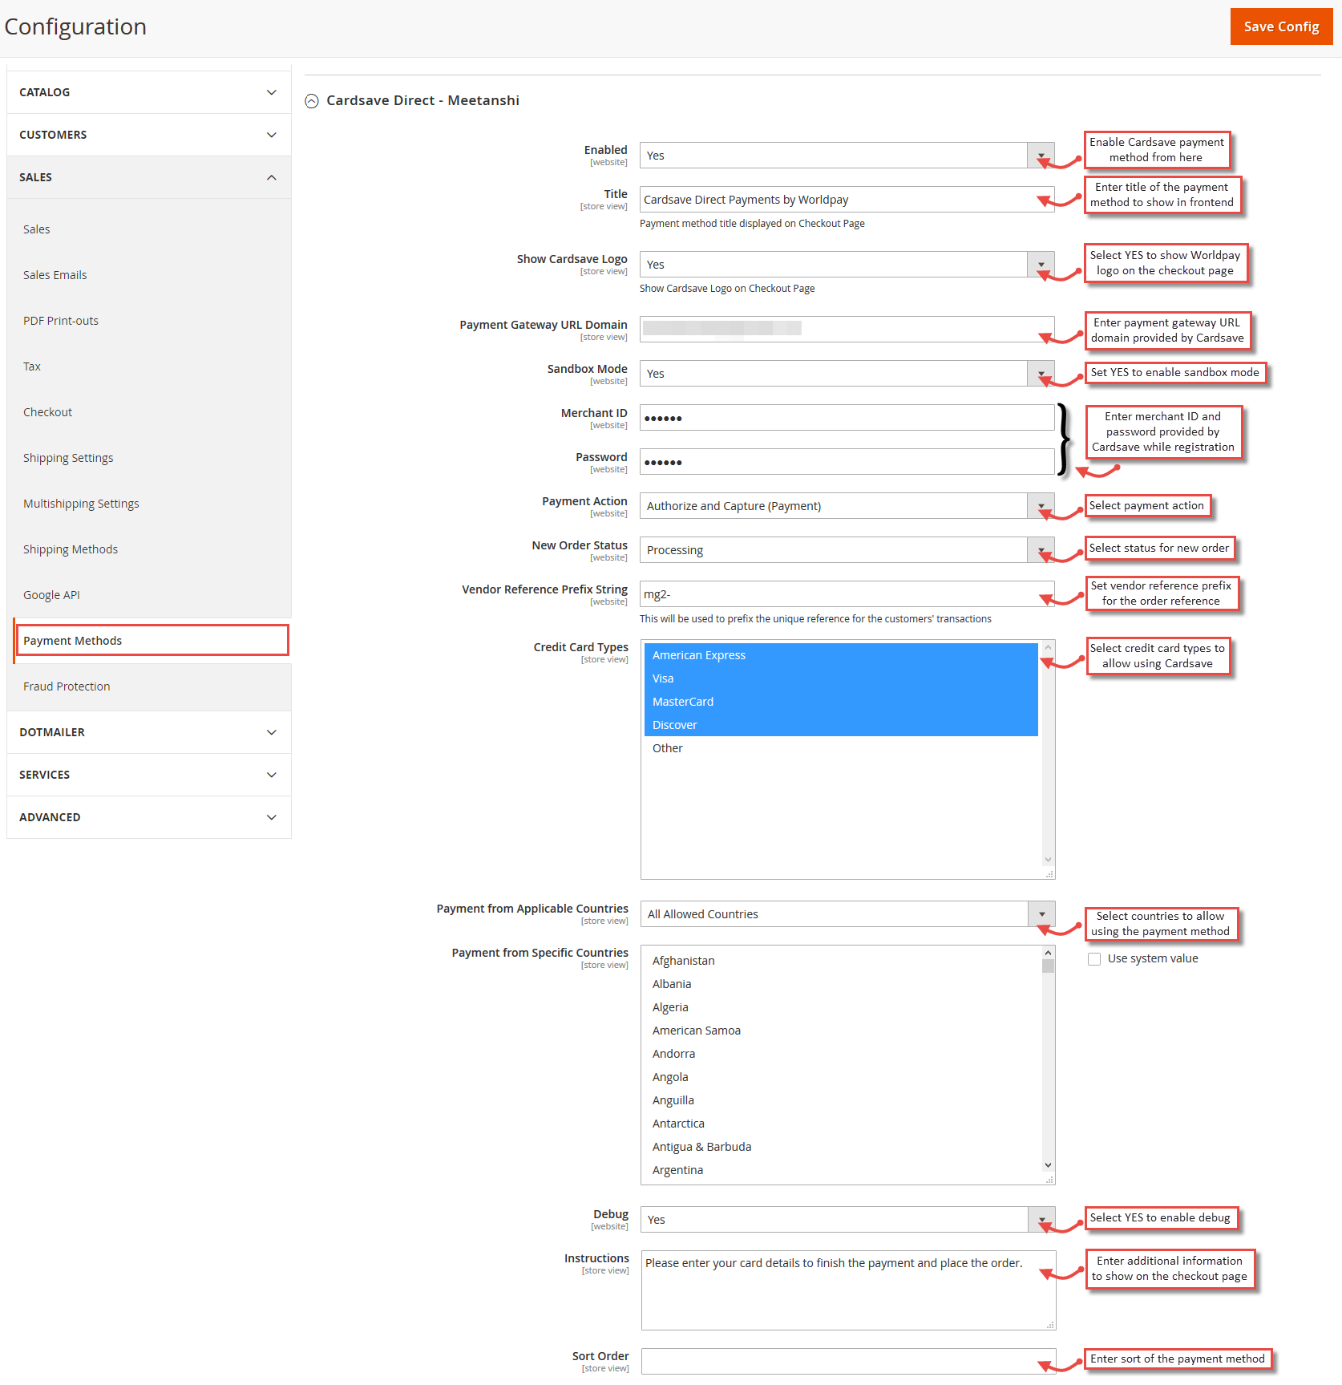The image size is (1342, 1385).
Task: Click the Password field
Action: tap(847, 462)
